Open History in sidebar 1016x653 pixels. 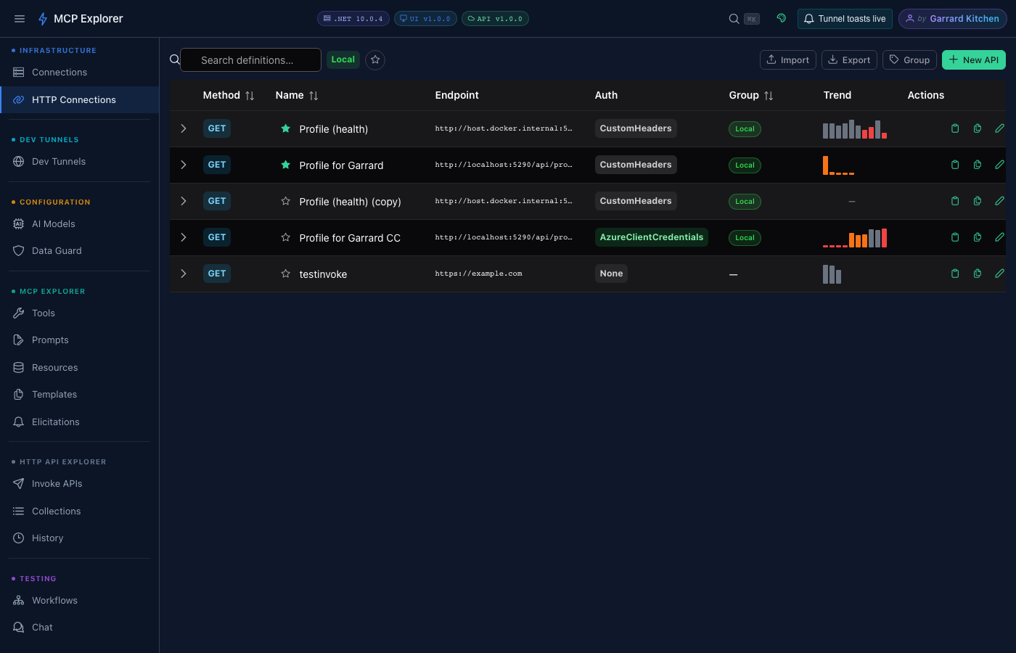[79, 538]
